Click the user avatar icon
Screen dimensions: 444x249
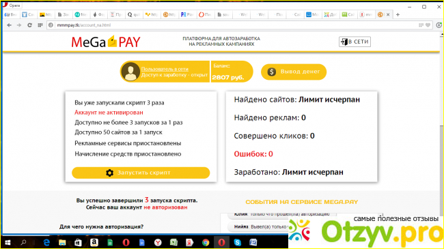point(130,72)
